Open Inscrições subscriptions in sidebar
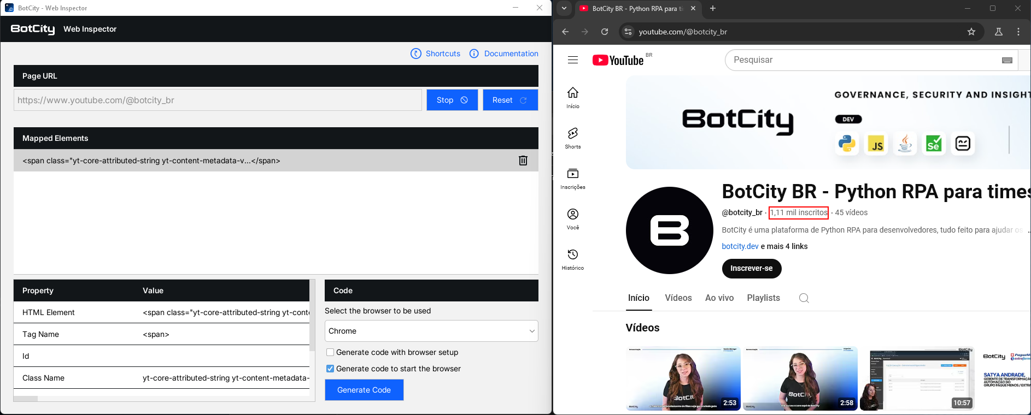This screenshot has height=415, width=1031. click(572, 178)
